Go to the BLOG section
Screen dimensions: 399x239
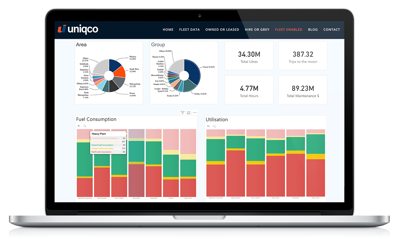[x=313, y=29]
